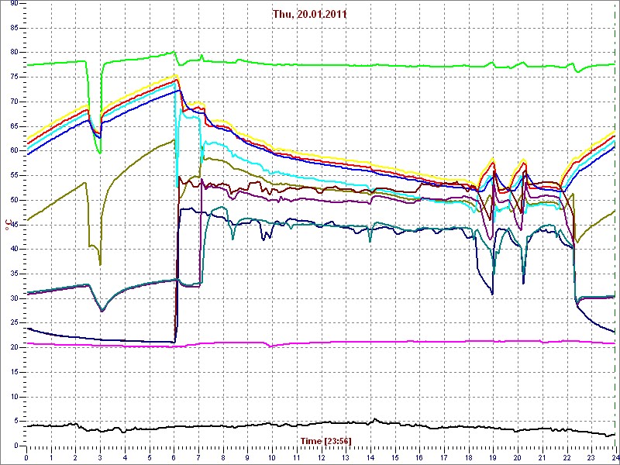Click the '°C' y-axis unit label
The width and height of the screenshot is (620, 465).
tap(8, 225)
